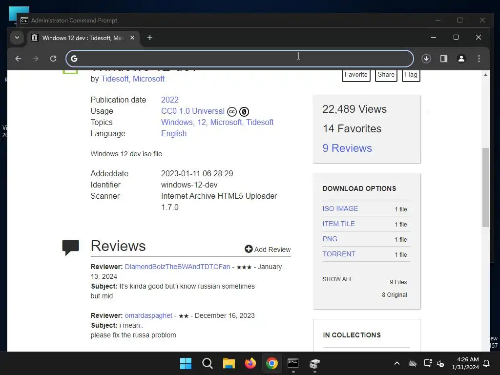Click '22,489 Views' text
Image resolution: width=500 pixels, height=375 pixels.
tap(354, 109)
